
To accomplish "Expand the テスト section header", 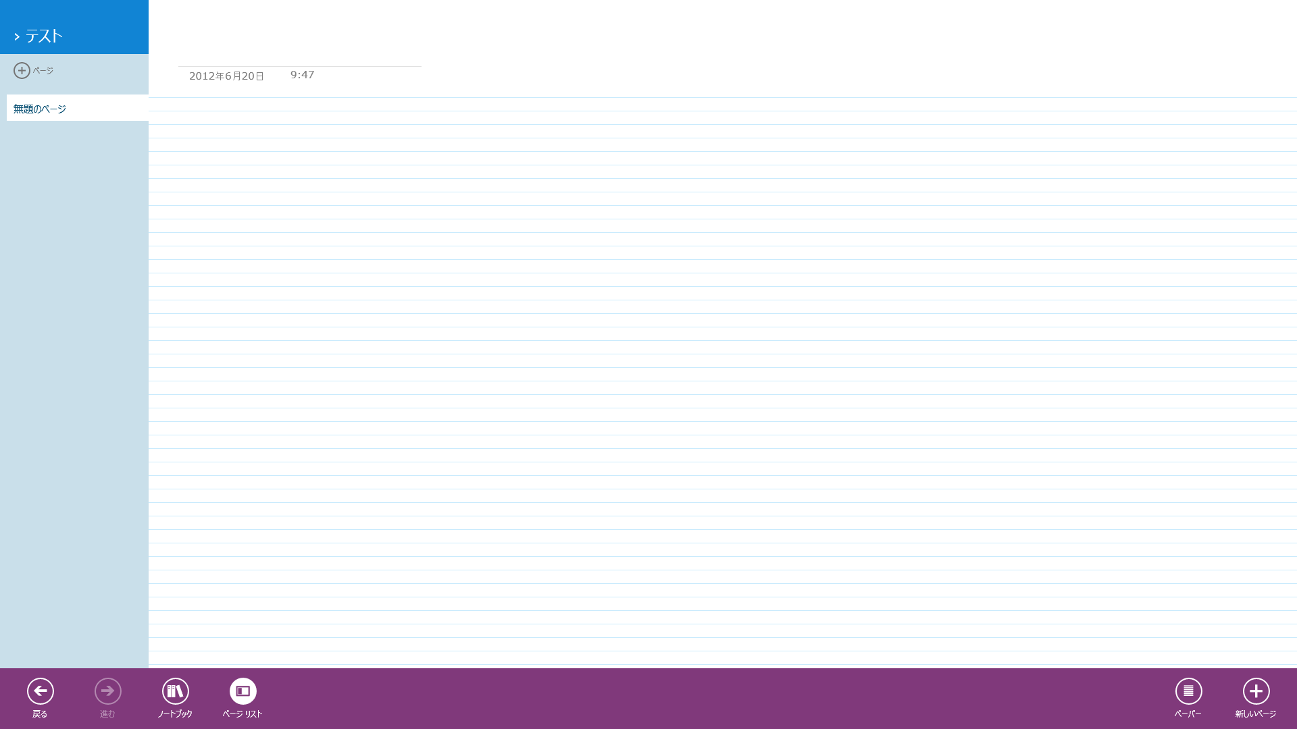I will (74, 27).
